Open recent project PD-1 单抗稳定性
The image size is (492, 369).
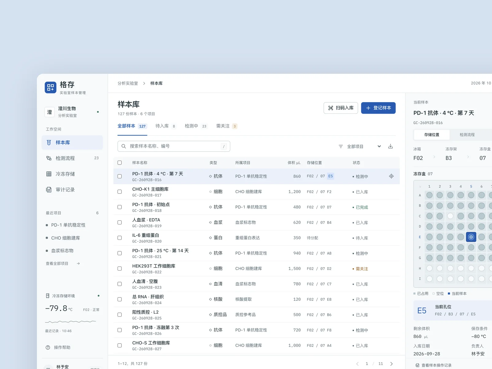pos(68,225)
